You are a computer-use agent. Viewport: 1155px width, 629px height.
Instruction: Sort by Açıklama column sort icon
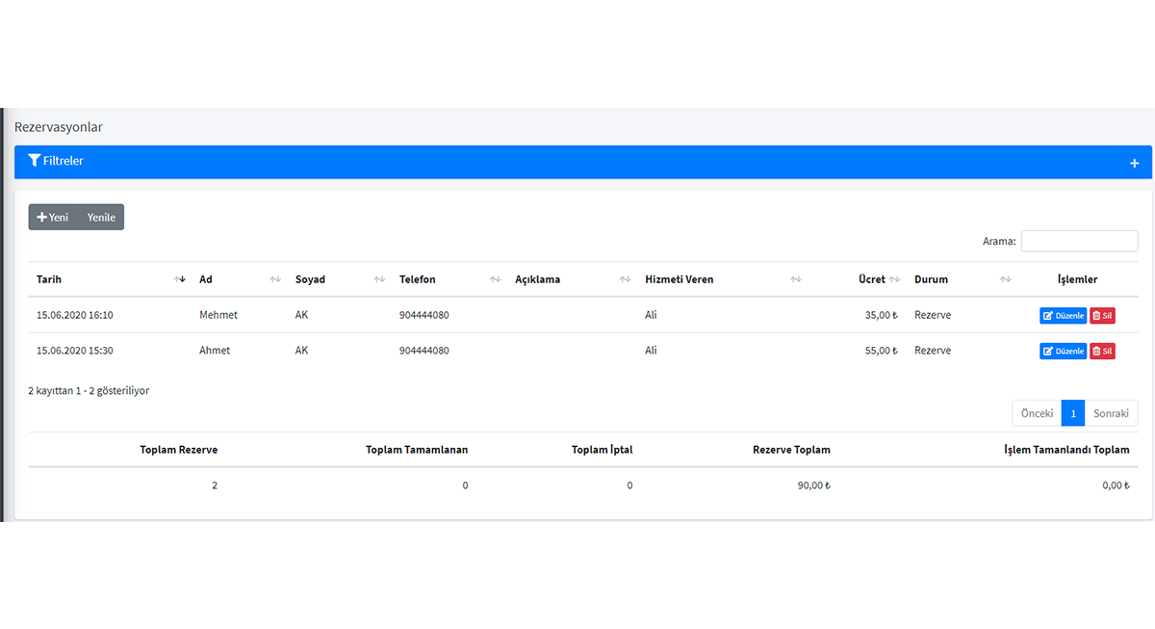click(625, 279)
